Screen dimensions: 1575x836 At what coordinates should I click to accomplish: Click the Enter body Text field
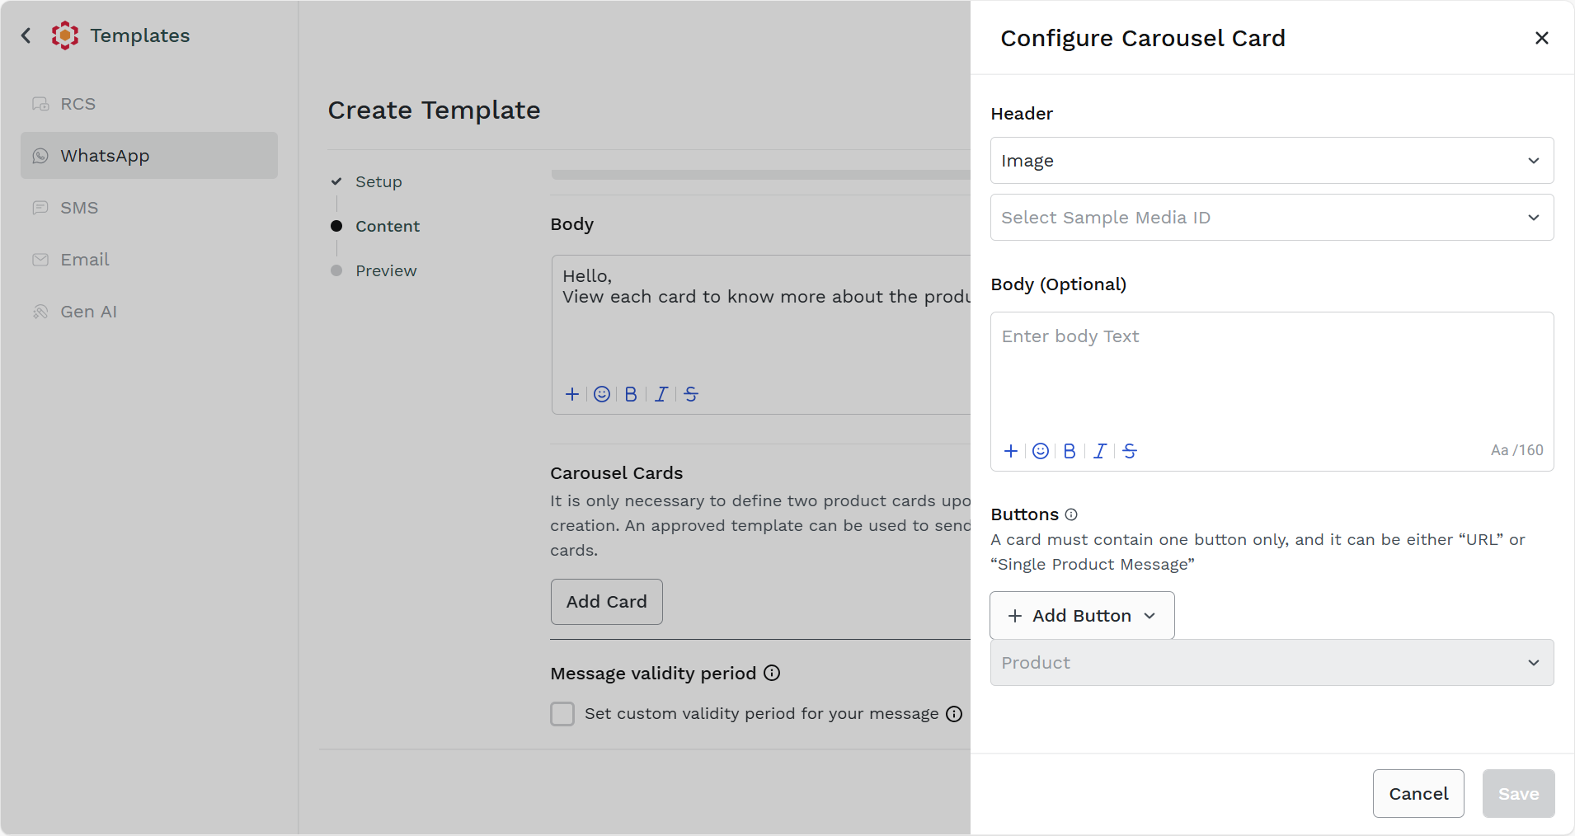click(1272, 371)
